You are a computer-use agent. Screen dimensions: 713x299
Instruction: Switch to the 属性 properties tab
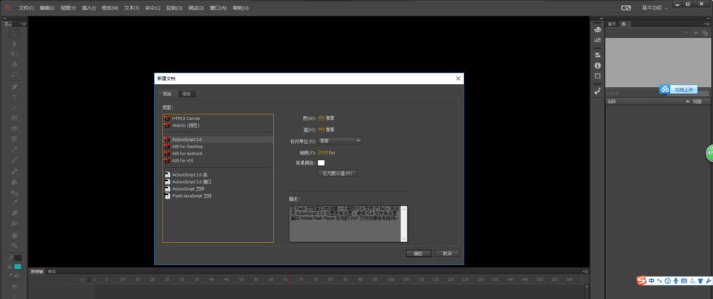[612, 23]
